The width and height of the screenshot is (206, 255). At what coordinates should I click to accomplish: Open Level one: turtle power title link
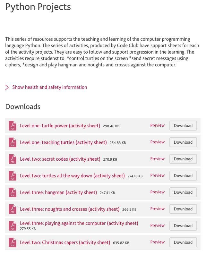(60, 126)
